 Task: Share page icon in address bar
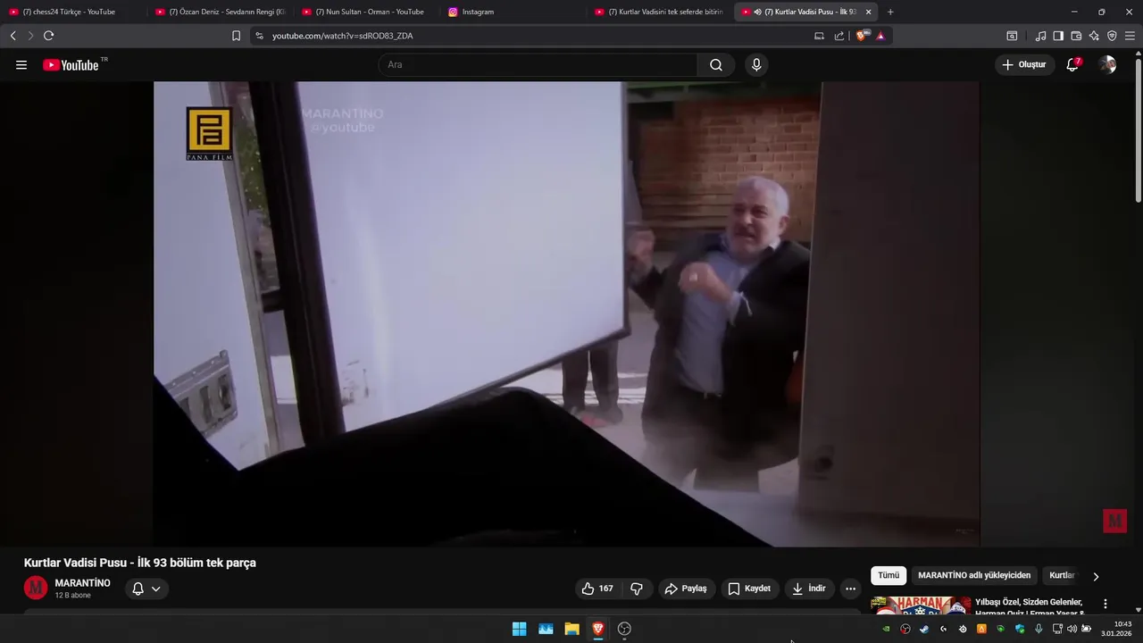pyautogui.click(x=839, y=36)
